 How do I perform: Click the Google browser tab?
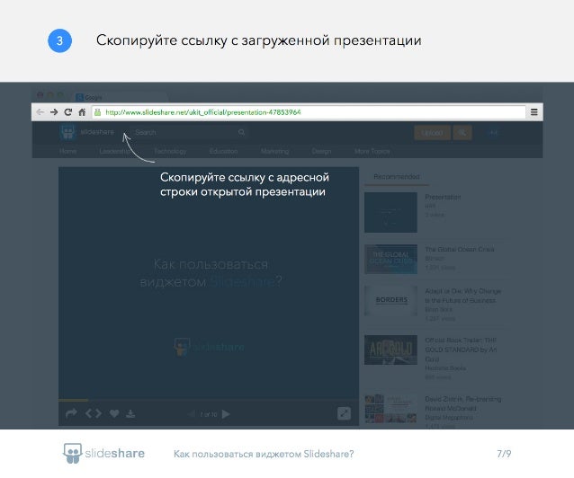[121, 97]
